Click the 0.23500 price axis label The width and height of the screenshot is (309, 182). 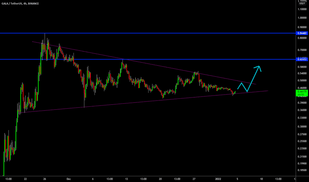pyautogui.click(x=302, y=149)
